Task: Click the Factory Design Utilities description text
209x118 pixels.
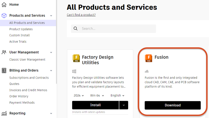Action: point(99,82)
